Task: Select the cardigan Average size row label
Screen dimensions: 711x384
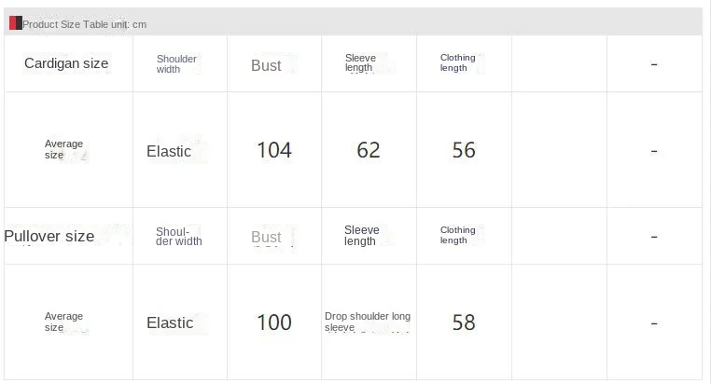Action: pyautogui.click(x=63, y=149)
